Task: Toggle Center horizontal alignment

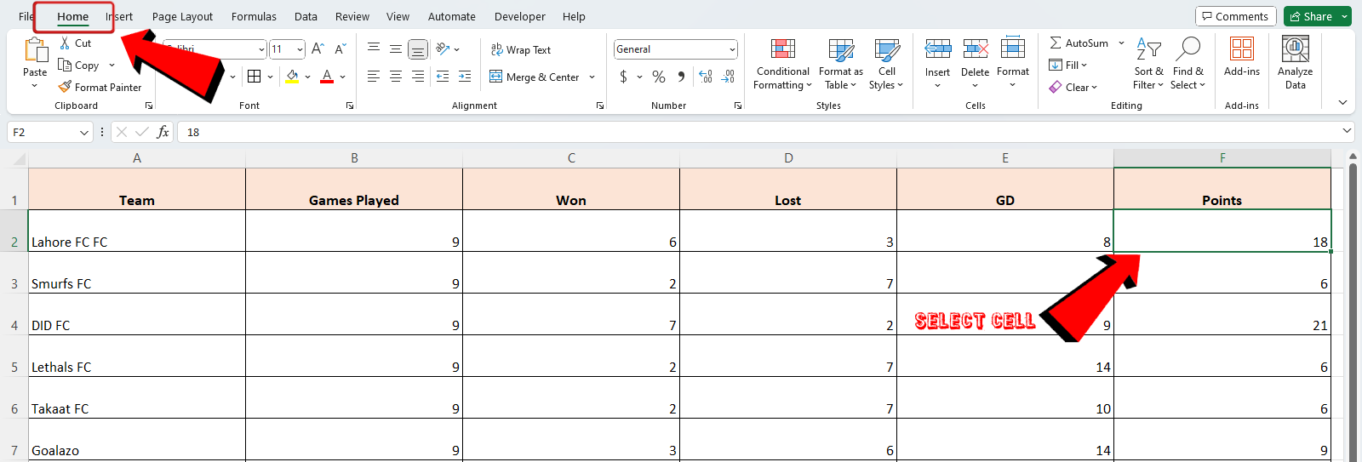Action: pos(396,77)
